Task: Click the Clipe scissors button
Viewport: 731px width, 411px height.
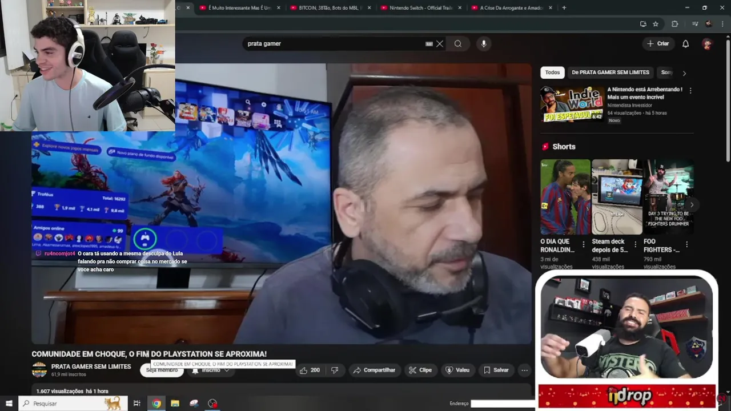Action: [x=420, y=370]
